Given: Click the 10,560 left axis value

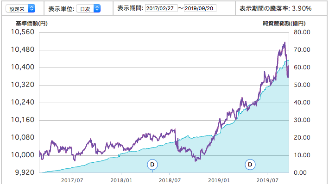Looking at the screenshot, I should coord(22,32).
